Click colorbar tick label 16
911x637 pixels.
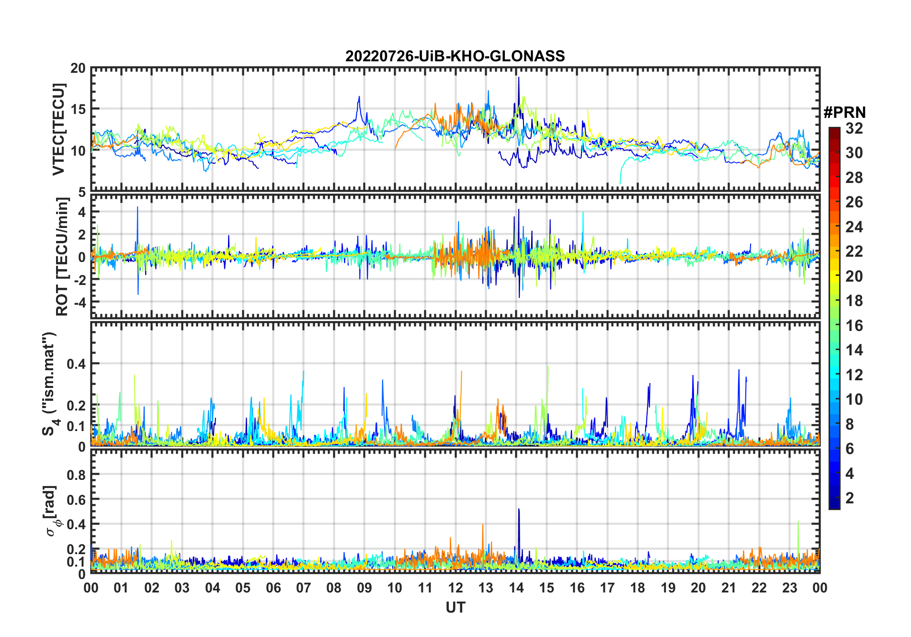tap(854, 326)
